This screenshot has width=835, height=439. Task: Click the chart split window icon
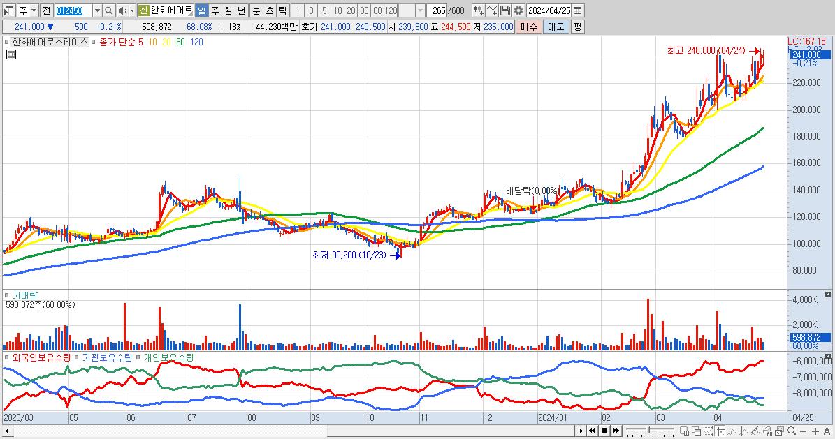684,431
